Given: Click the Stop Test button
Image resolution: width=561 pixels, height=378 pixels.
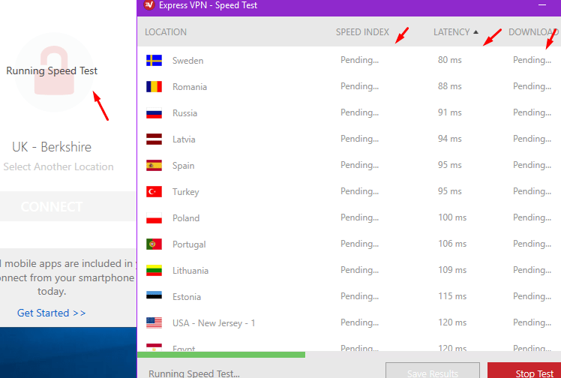Looking at the screenshot, I should (x=524, y=370).
